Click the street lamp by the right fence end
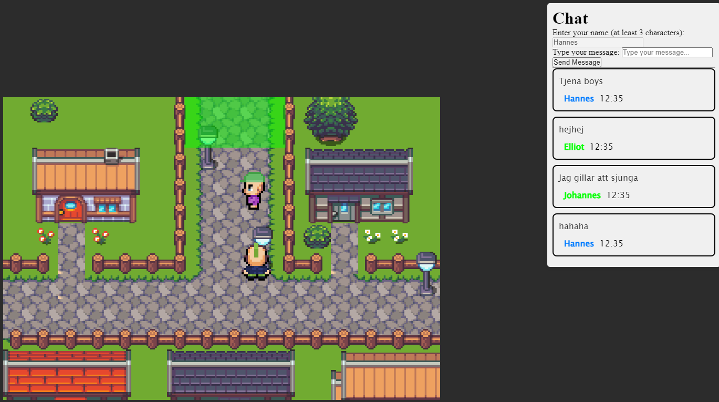The image size is (719, 402). click(x=426, y=273)
